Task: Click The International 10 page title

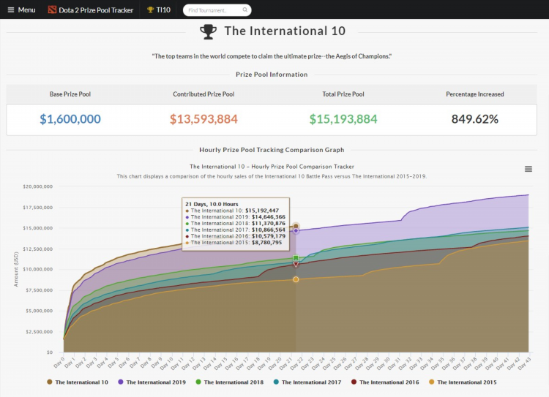Action: (x=285, y=31)
